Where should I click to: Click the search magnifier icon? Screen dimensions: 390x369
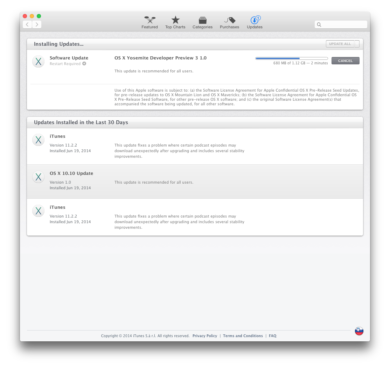click(319, 24)
